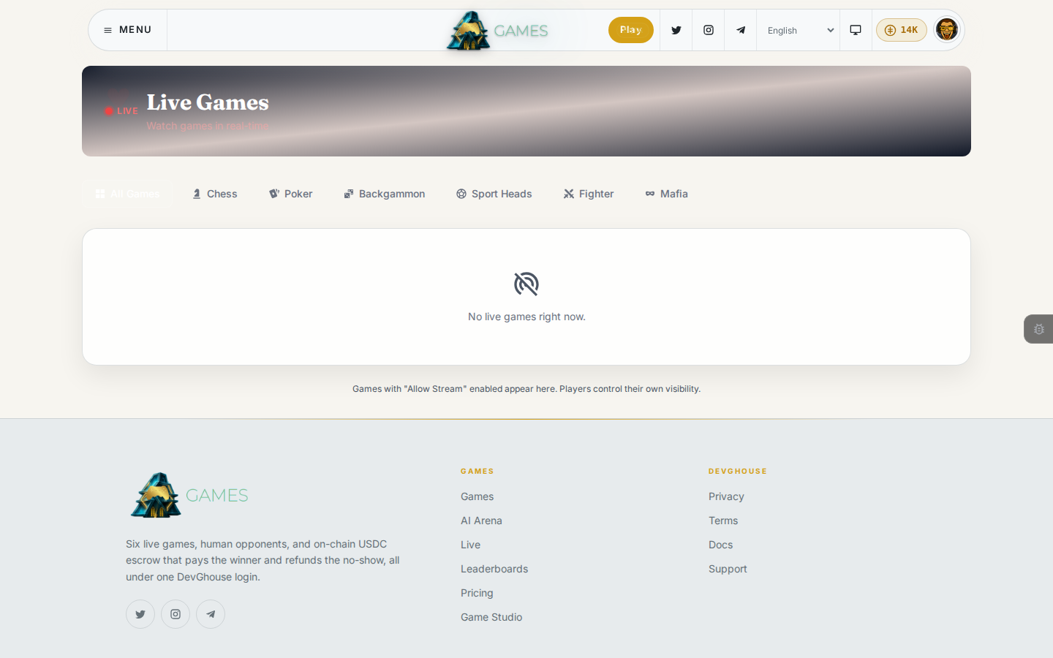Screen dimensions: 1053x658
Task: Open the Leaderboards footer link
Action: 494,569
